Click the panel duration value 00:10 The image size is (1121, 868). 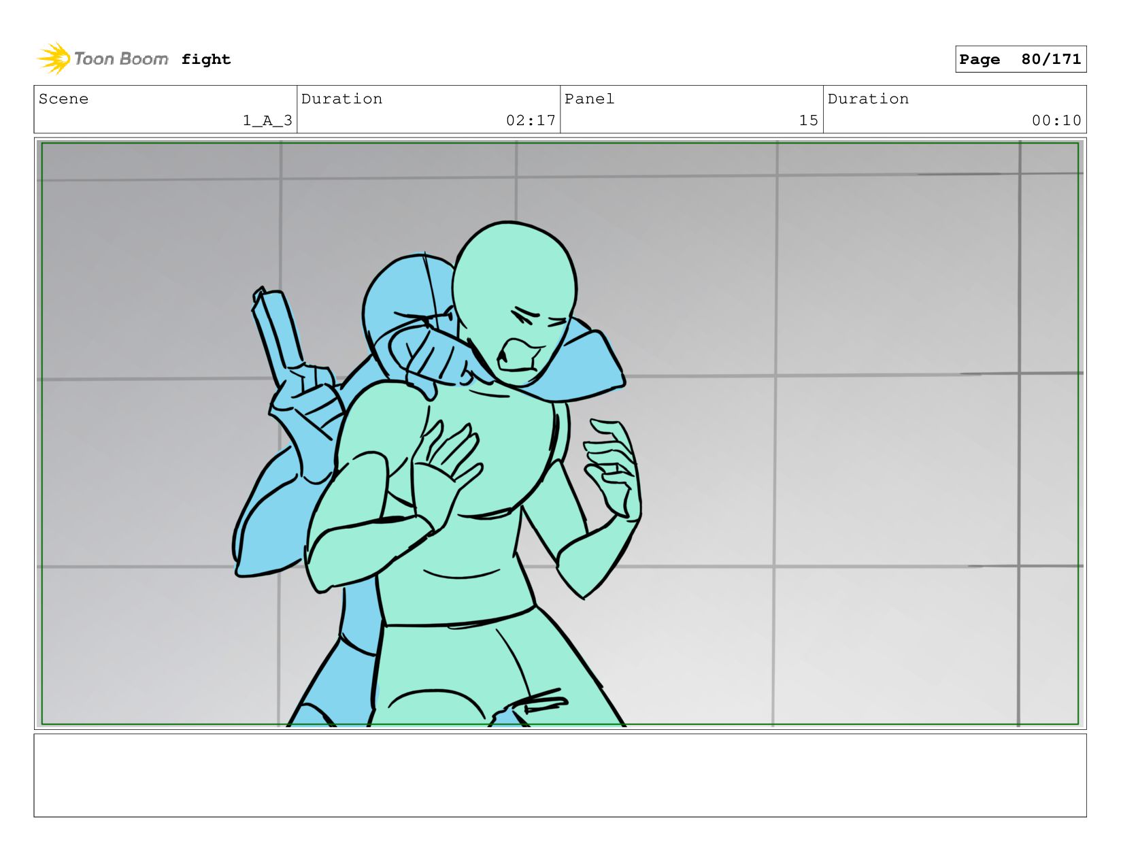1056,120
